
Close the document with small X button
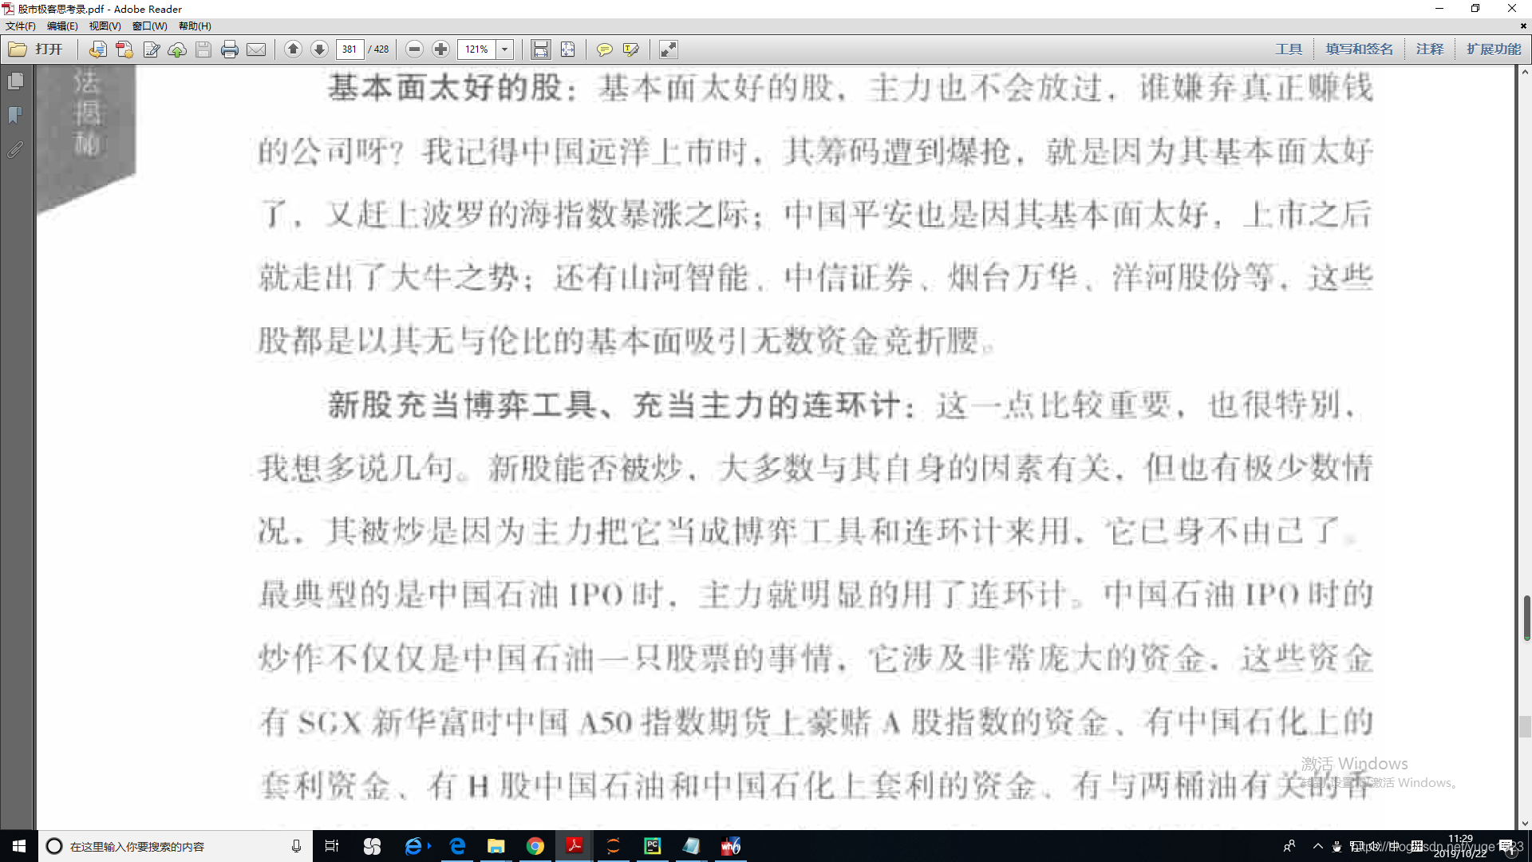pyautogui.click(x=1523, y=26)
